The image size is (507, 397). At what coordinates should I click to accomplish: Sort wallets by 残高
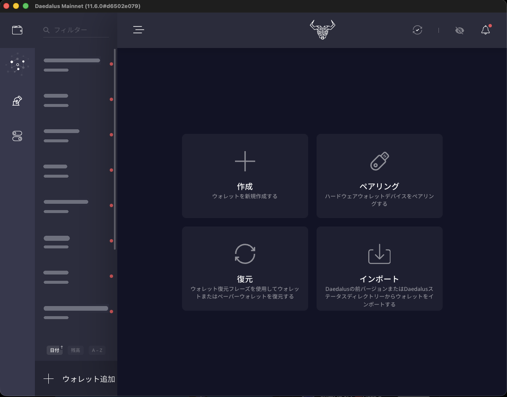pyautogui.click(x=76, y=350)
